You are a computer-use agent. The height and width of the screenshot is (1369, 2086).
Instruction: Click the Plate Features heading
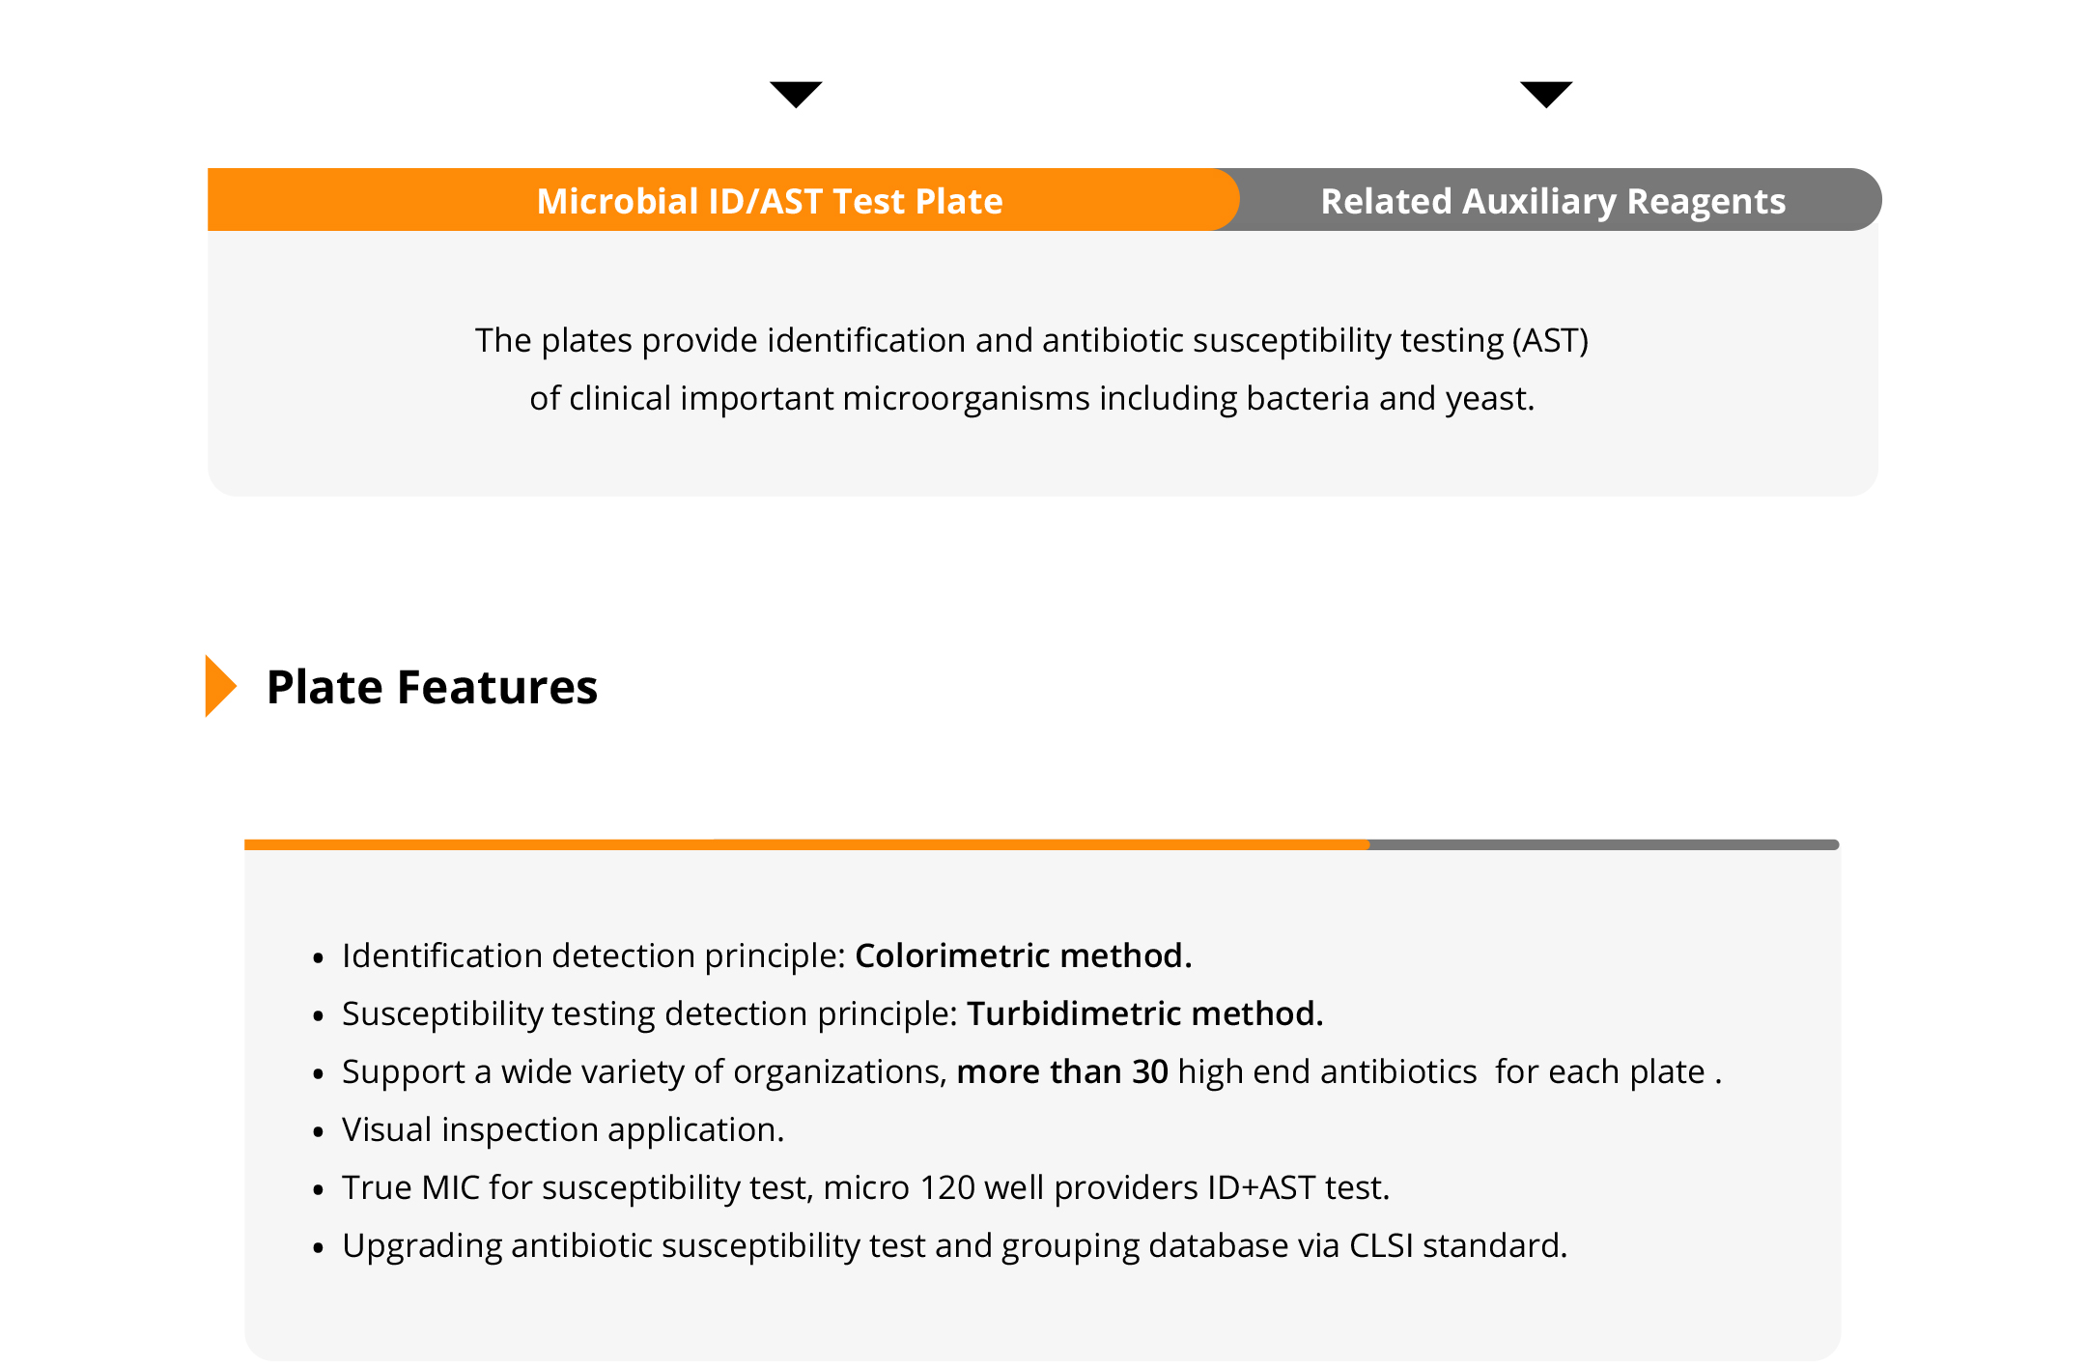coord(432,687)
